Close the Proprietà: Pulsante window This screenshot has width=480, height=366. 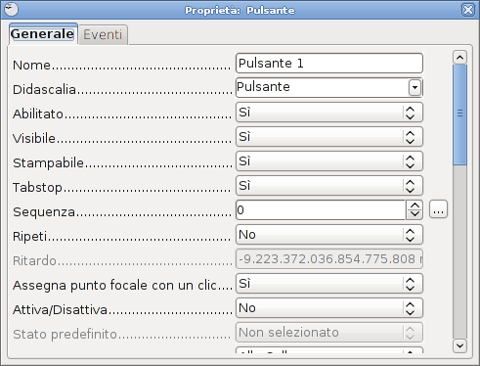point(468,10)
